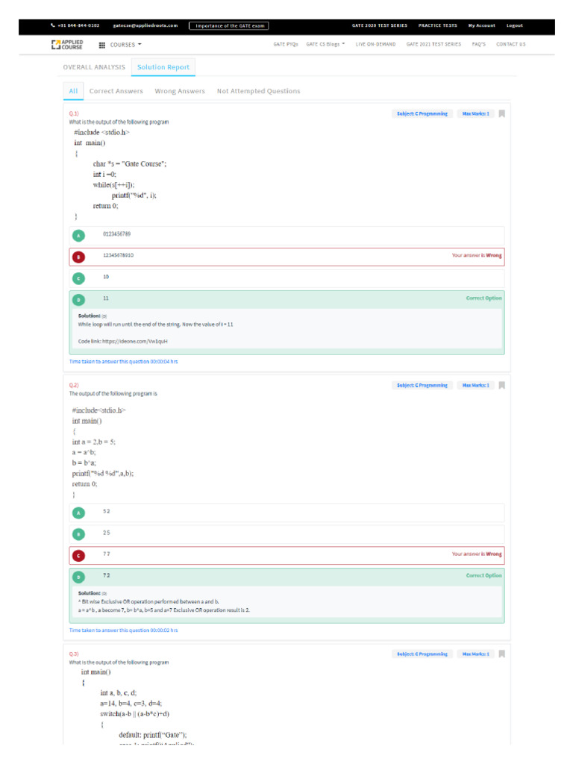Open GATE 2021 Test Series page

point(433,44)
